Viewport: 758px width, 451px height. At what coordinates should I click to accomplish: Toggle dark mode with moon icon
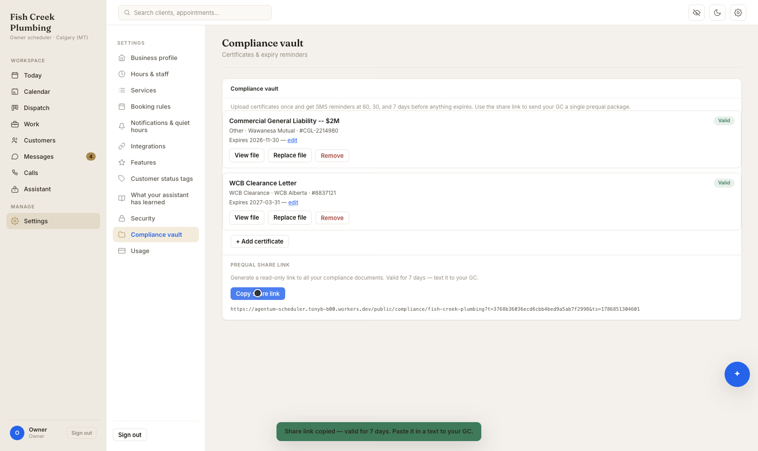click(x=717, y=13)
